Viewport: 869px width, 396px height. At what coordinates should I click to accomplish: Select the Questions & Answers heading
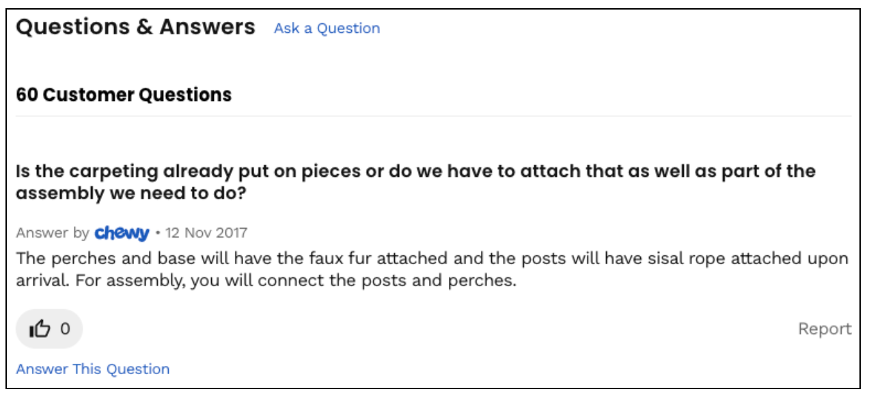click(135, 27)
